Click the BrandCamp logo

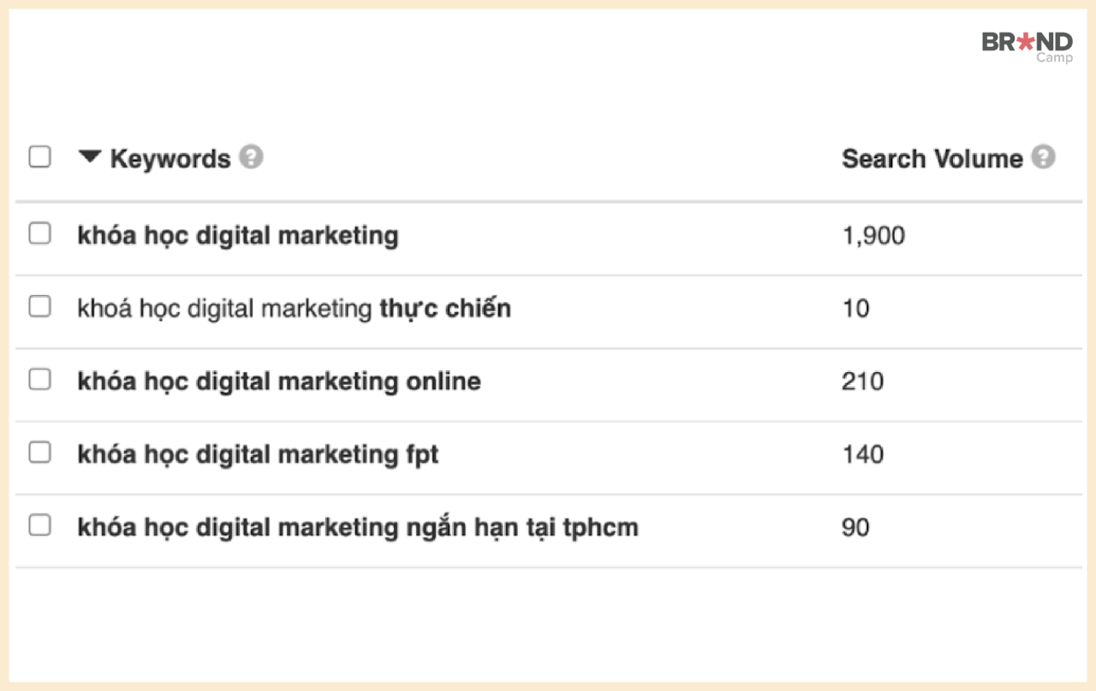1027,46
